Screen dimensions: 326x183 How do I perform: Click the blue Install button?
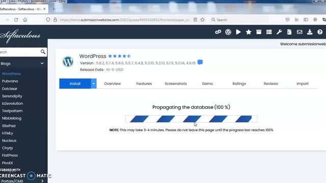(75, 83)
